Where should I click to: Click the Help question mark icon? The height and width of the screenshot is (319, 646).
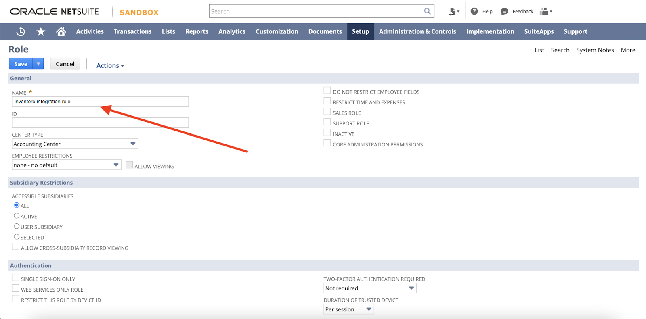click(x=474, y=11)
